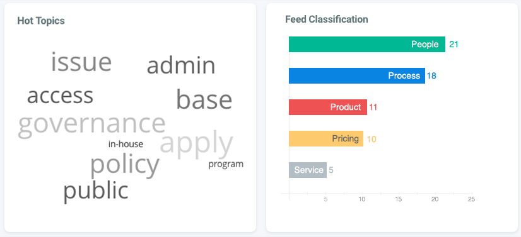Screen dimensions: 521x237
Task: Select the yellow Pricing bar
Action: [x=326, y=139]
